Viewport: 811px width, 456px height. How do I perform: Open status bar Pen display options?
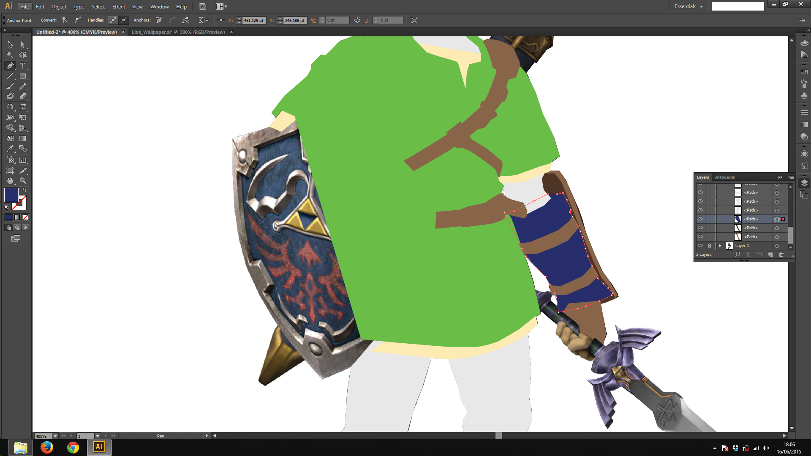click(207, 436)
